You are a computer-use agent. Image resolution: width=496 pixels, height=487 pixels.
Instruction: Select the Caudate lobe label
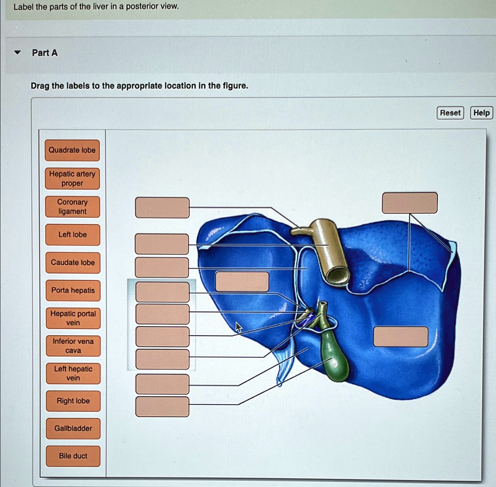tap(73, 262)
